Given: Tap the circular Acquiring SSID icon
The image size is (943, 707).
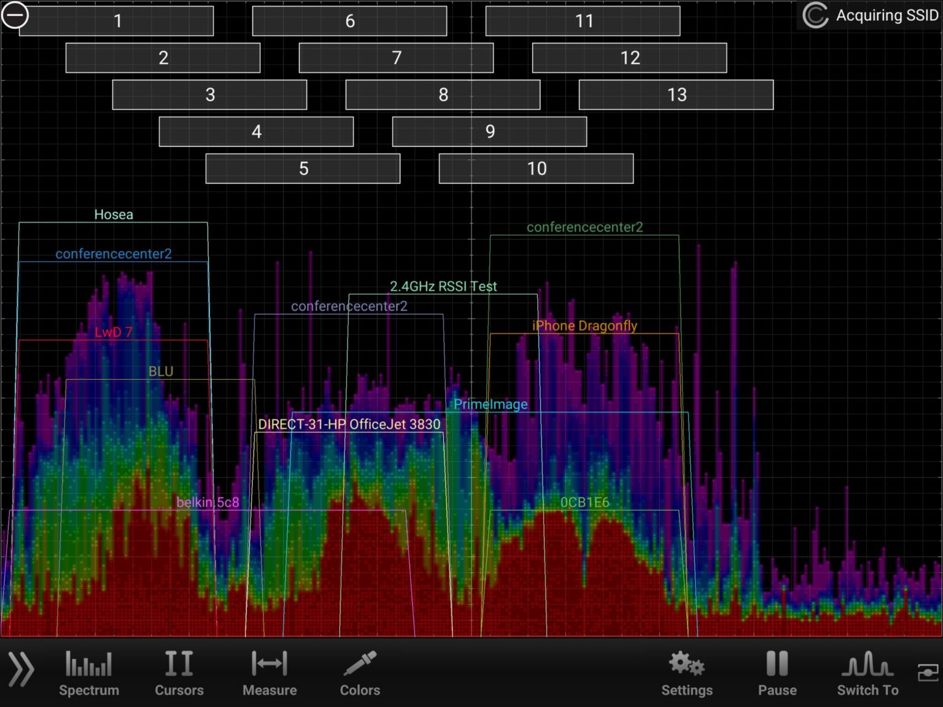Looking at the screenshot, I should click(815, 16).
